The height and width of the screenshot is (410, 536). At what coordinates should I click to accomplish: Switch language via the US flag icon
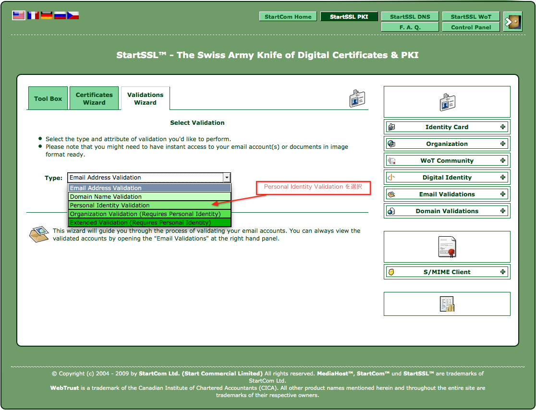click(x=18, y=15)
